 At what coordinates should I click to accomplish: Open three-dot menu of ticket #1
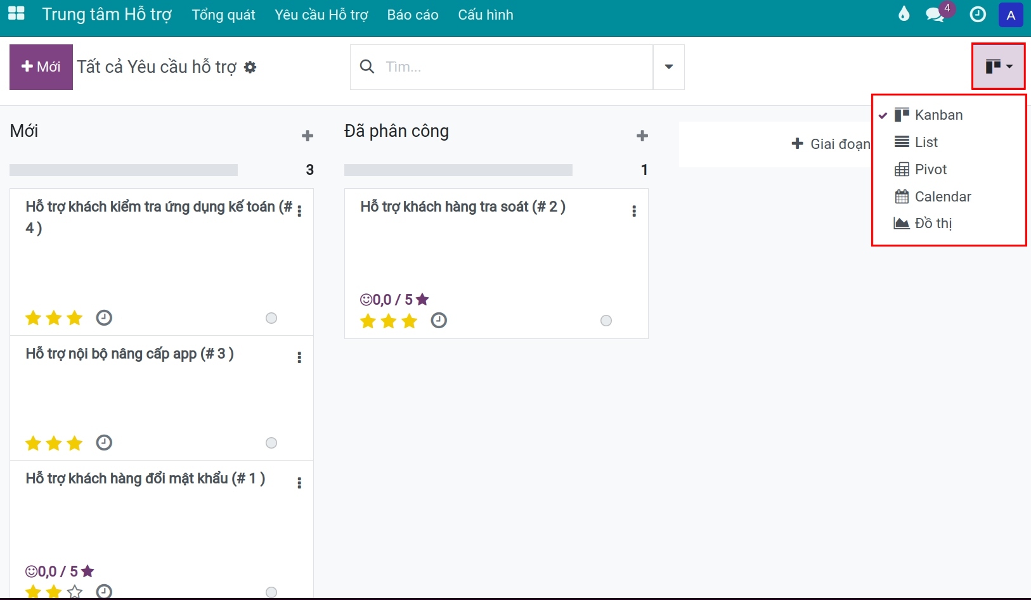pyautogui.click(x=299, y=483)
